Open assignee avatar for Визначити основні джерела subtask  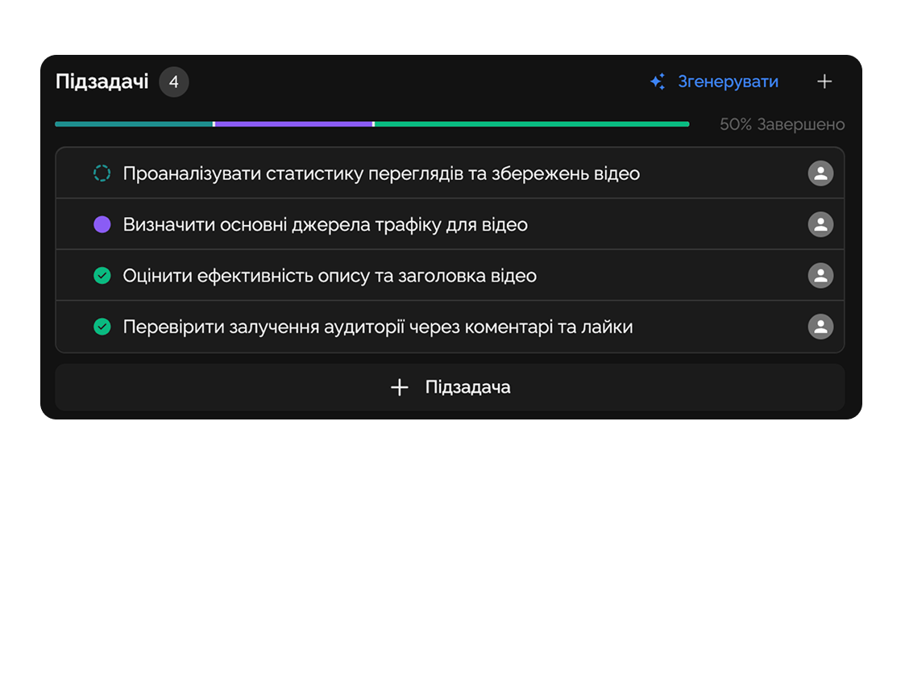point(820,224)
